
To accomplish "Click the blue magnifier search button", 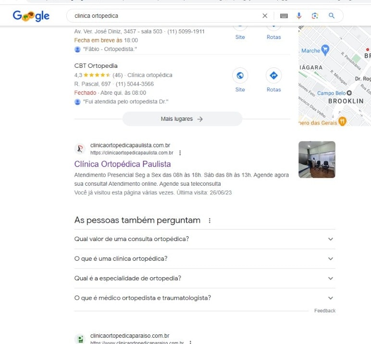I will point(332,16).
